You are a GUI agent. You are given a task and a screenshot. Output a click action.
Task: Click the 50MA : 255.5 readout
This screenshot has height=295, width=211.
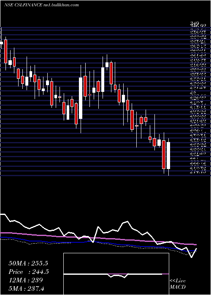28,263
